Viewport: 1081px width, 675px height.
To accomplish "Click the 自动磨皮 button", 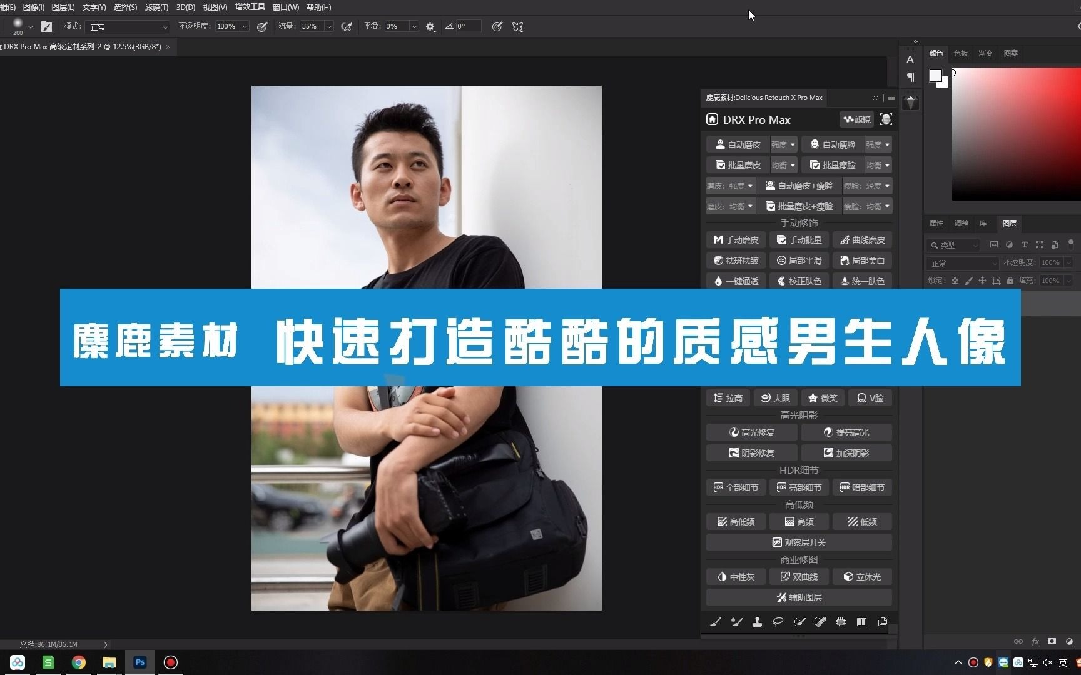I will (x=738, y=144).
